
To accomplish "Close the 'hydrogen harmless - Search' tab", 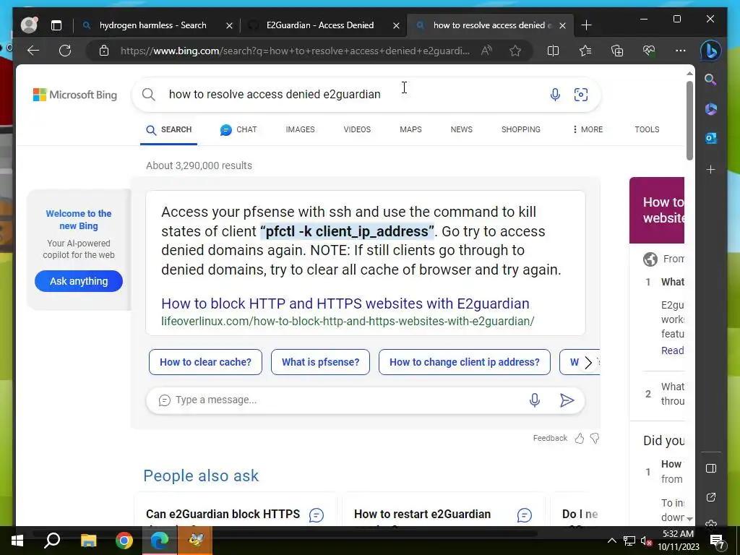I will point(229,25).
